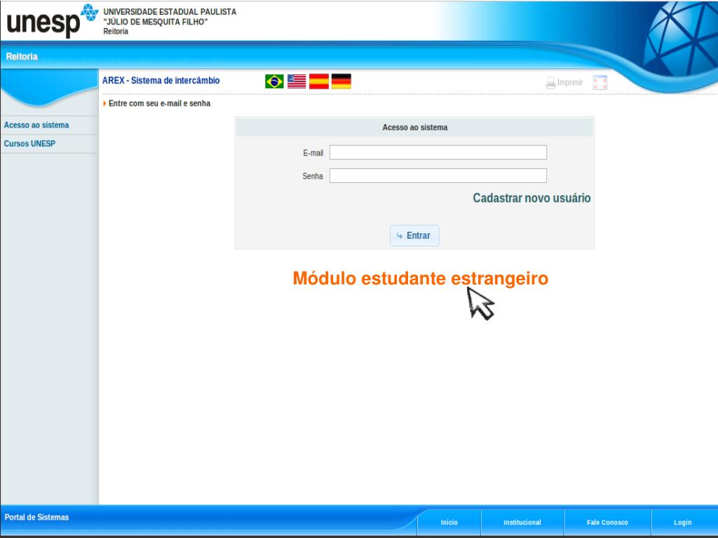Click the Imprimir printer icon
The image size is (718, 538).
tap(550, 83)
